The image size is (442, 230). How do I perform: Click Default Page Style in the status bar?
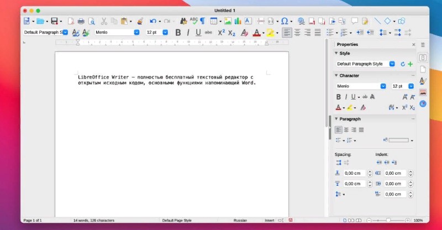(x=176, y=220)
